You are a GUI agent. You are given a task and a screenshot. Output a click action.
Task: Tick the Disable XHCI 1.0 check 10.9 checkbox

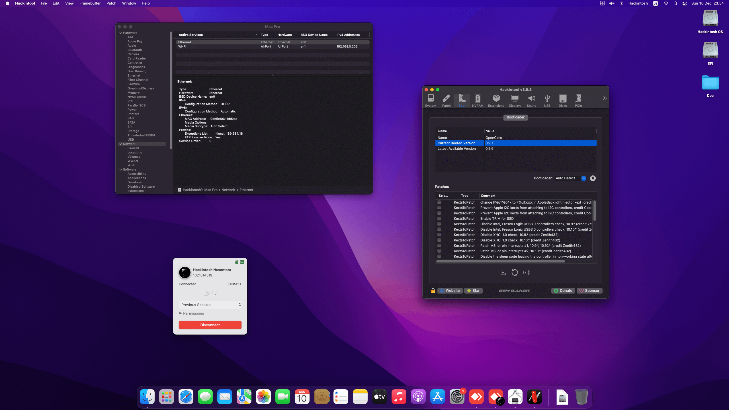439,235
